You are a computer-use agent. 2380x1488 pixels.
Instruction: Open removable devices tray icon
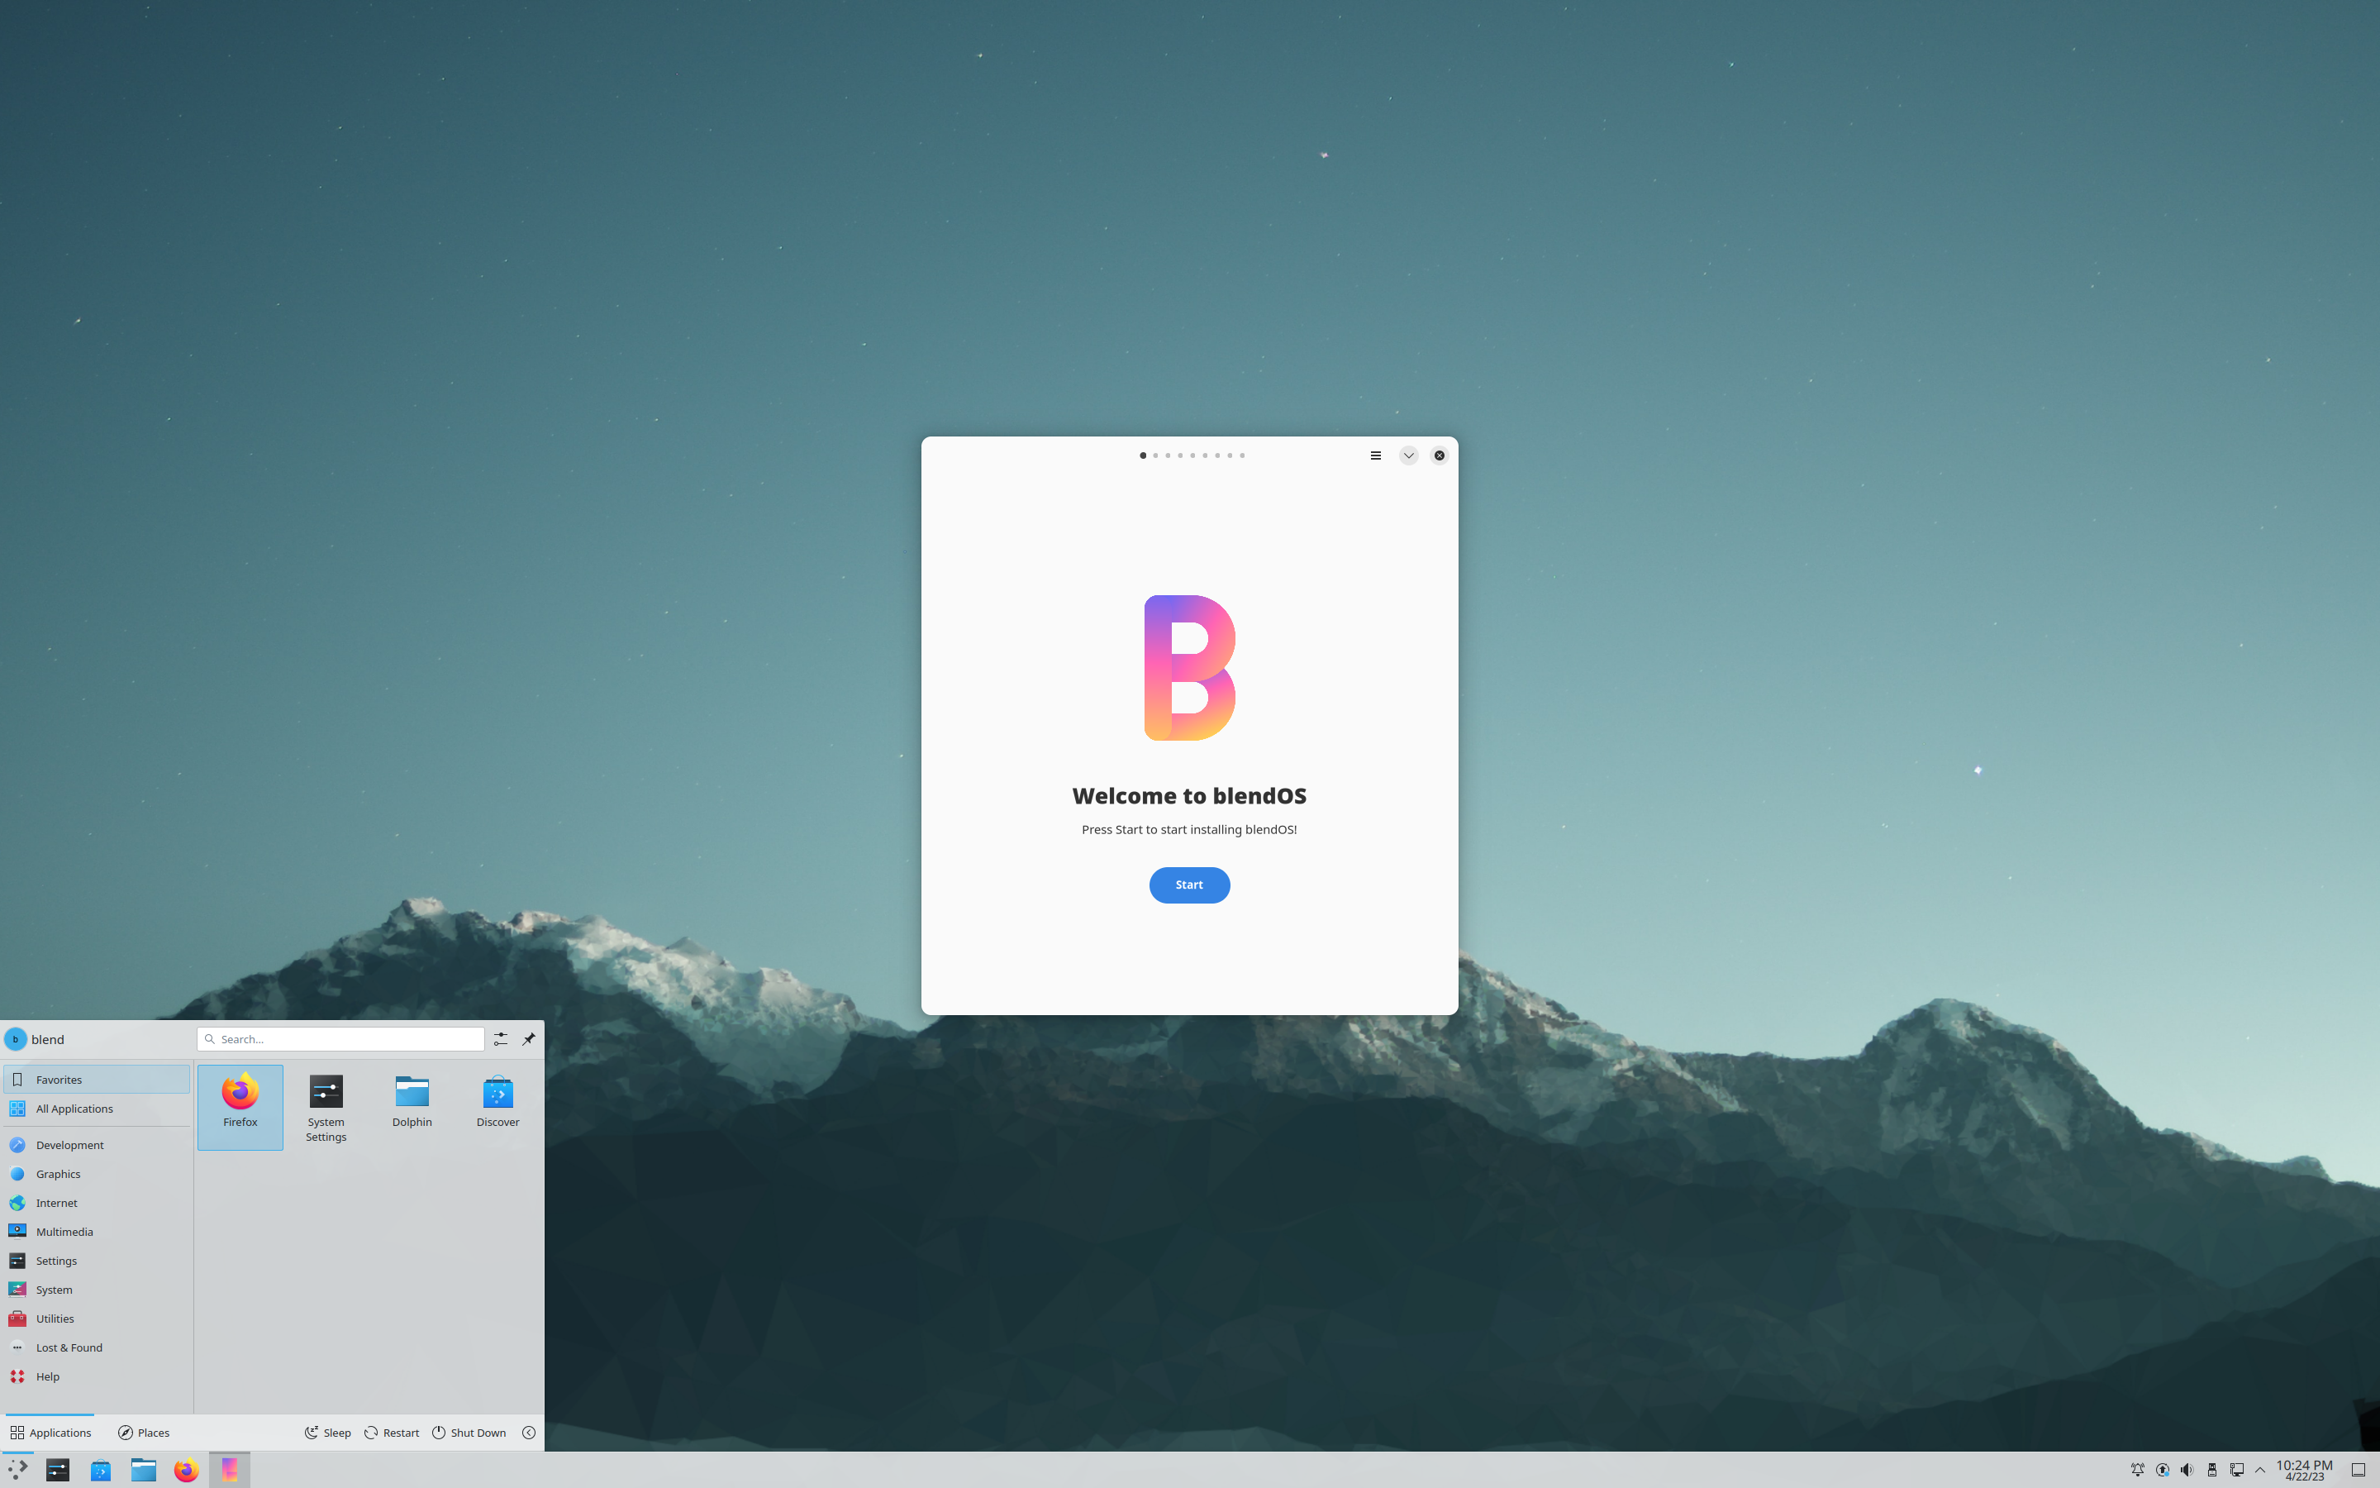[2211, 1469]
